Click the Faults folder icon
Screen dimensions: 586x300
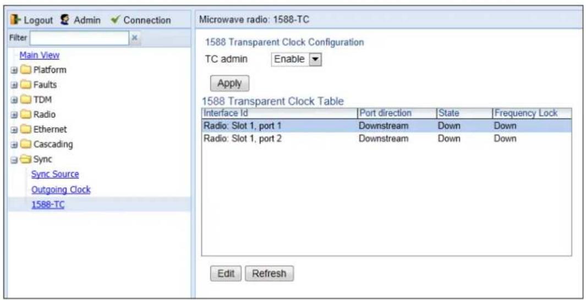coord(26,85)
